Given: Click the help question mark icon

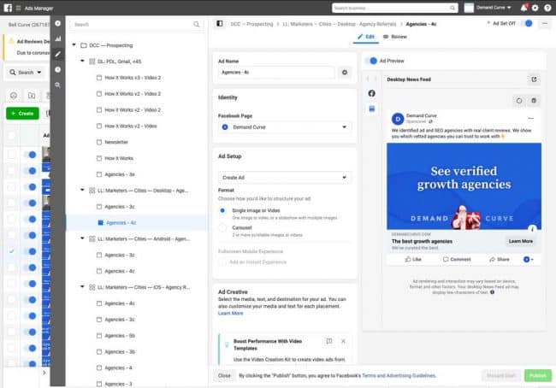Looking at the screenshot, I should (x=547, y=7).
